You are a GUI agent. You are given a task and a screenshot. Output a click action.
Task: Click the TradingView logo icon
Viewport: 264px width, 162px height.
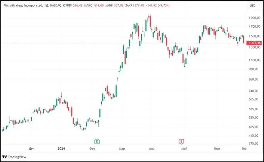(x=5, y=157)
